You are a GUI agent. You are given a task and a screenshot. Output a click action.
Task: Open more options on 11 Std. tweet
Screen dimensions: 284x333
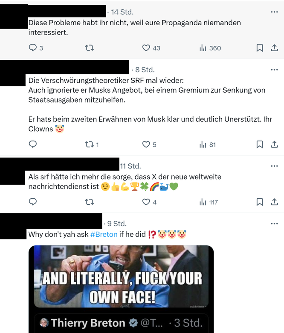point(274,166)
